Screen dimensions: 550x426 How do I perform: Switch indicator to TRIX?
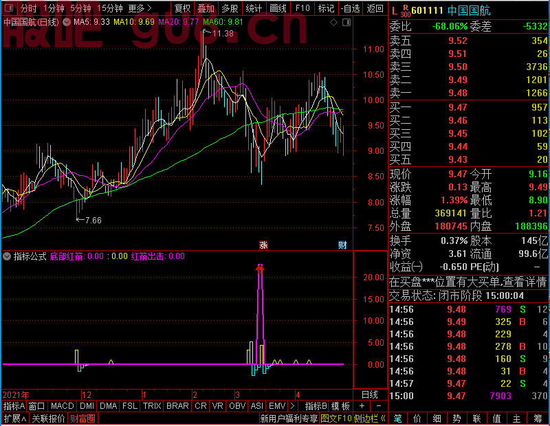[152, 406]
